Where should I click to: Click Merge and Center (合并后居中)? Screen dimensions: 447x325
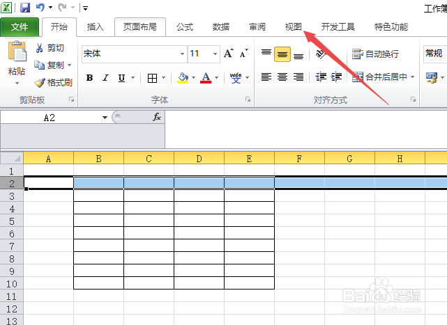379,77
